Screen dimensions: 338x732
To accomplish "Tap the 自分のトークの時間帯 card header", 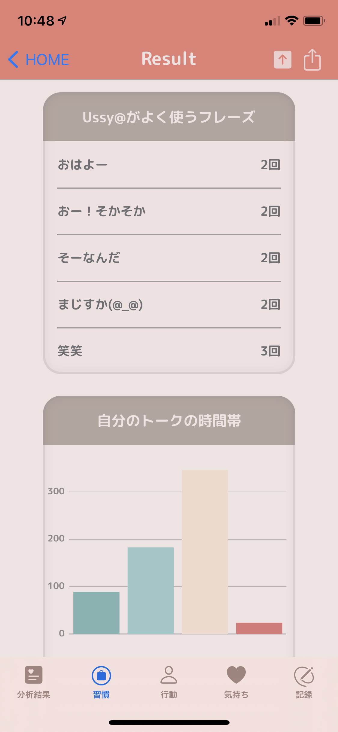I will tap(169, 420).
